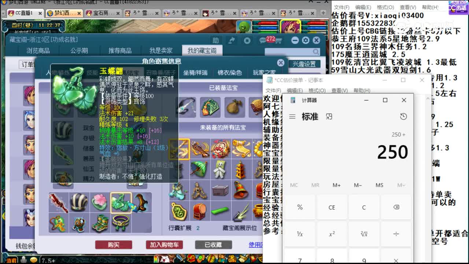The image size is (469, 264).
Task: Open 帮助(H) menu in background Notepad window
Action: pos(430,7)
